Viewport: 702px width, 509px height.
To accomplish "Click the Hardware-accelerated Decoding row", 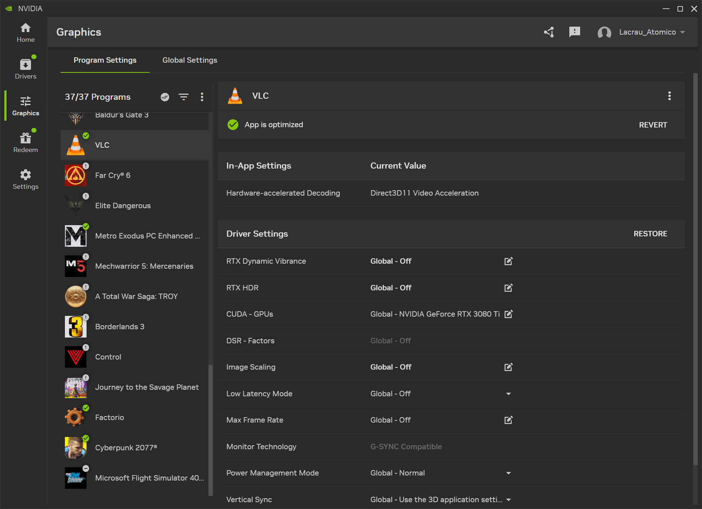I will (451, 193).
